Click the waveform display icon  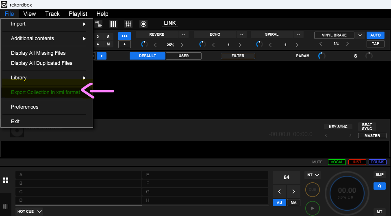pyautogui.click(x=98, y=24)
